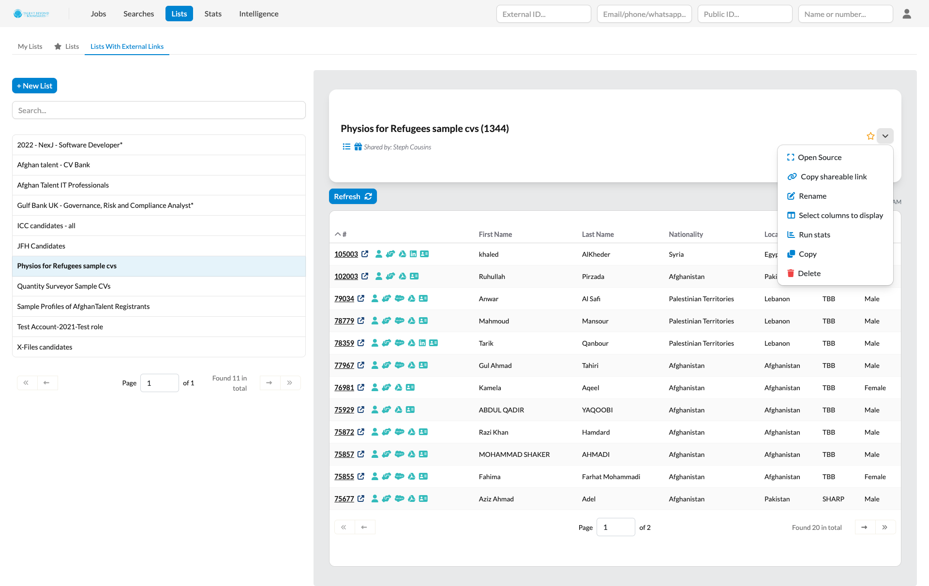The width and height of the screenshot is (929, 586).
Task: Click handshake icon beside candidate 79034
Action: 386,298
